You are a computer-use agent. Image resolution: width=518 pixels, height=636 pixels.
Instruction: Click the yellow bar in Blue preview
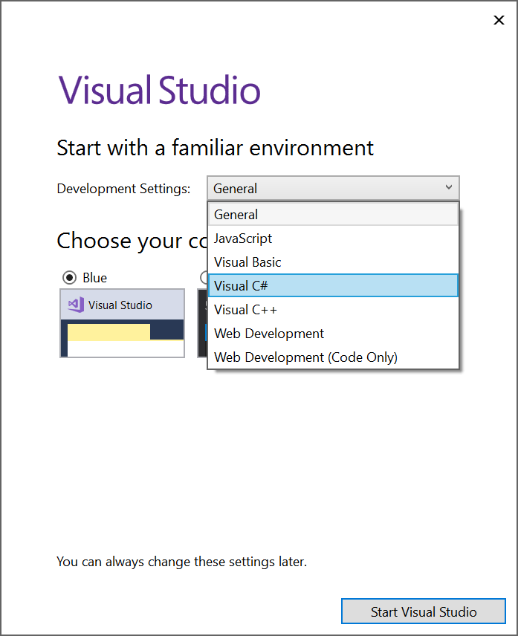[x=109, y=331]
